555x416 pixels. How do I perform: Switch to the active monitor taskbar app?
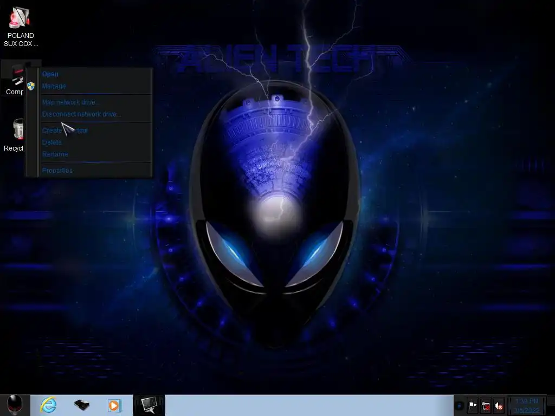[x=149, y=405]
